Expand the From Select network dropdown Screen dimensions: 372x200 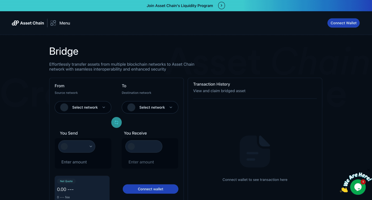click(x=83, y=107)
